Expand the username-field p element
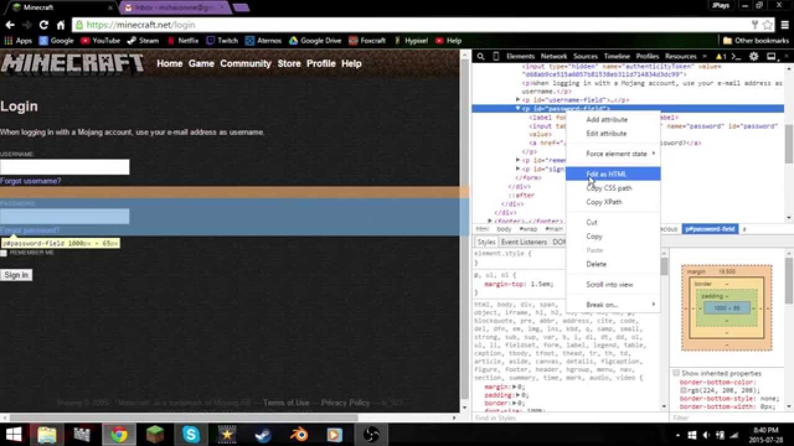The width and height of the screenshot is (794, 446). point(518,100)
